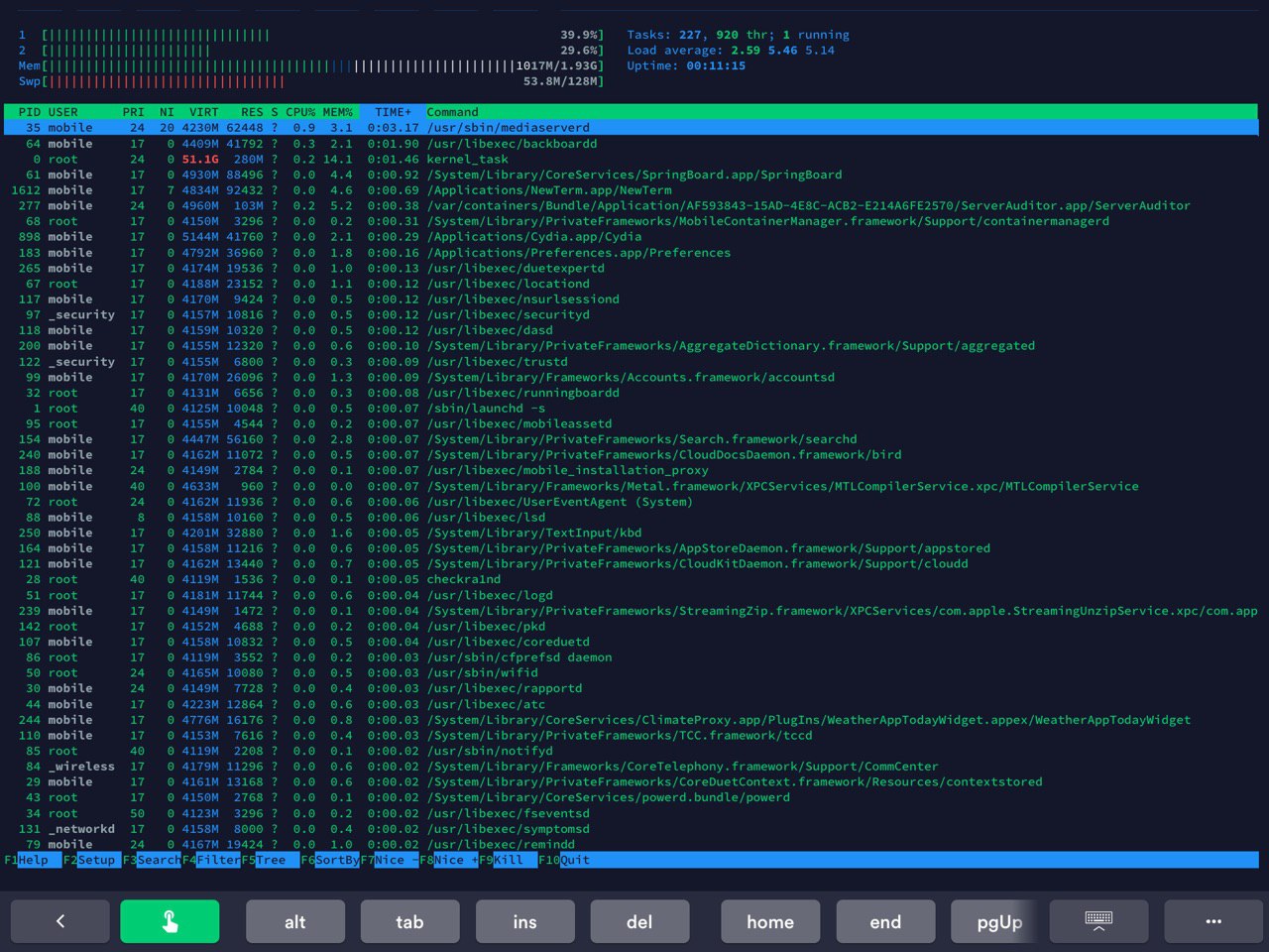1269x952 pixels.
Task: Tap the del key
Action: (x=639, y=921)
